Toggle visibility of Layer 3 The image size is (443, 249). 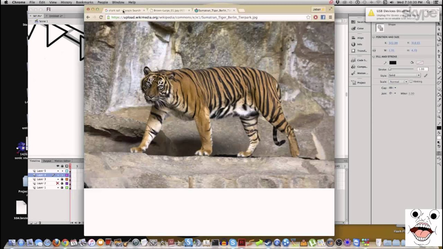[58, 179]
